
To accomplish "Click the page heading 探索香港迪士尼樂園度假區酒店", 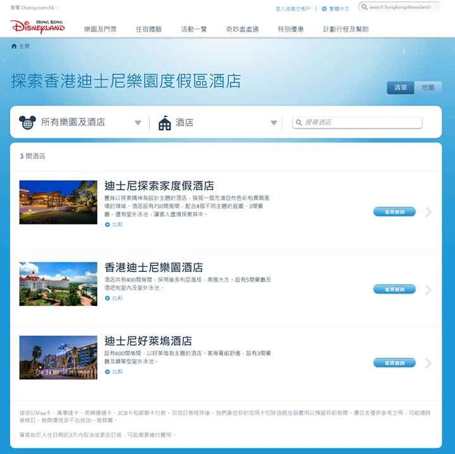I will tap(126, 81).
